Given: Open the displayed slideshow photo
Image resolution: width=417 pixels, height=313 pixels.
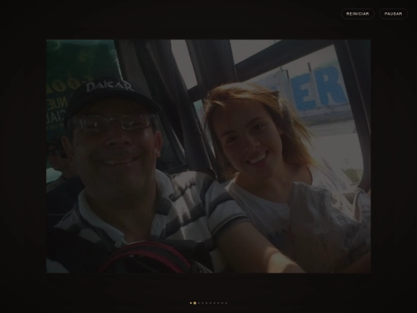Looking at the screenshot, I should [208, 156].
